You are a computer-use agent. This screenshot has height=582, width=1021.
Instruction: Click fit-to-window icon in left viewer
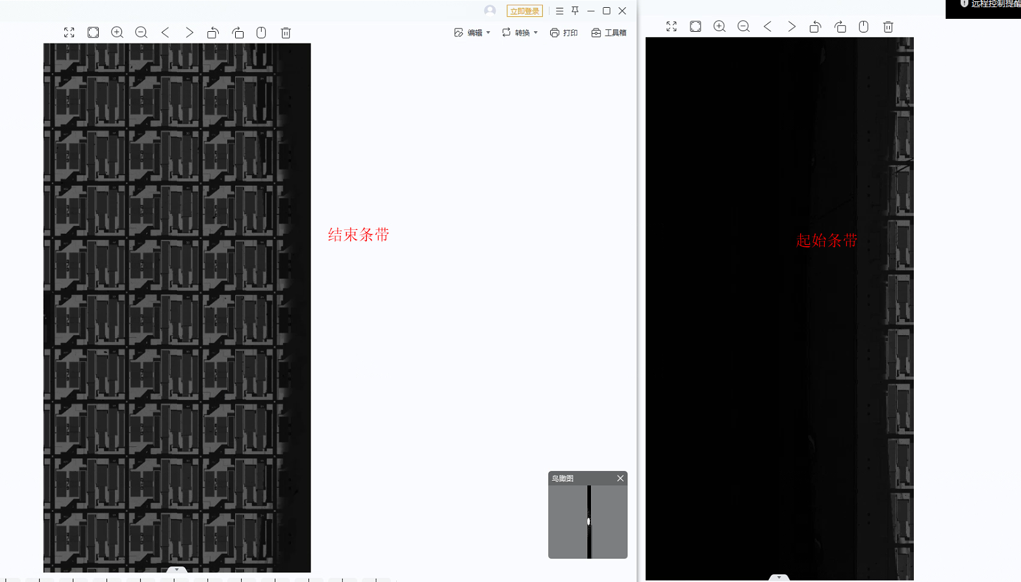94,32
